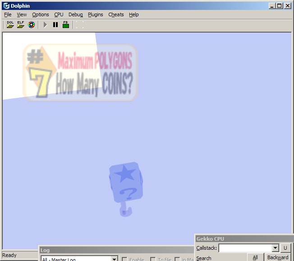Viewport: 294px width, 261px height.
Task: Click the Ready status bar text
Action: (x=9, y=255)
